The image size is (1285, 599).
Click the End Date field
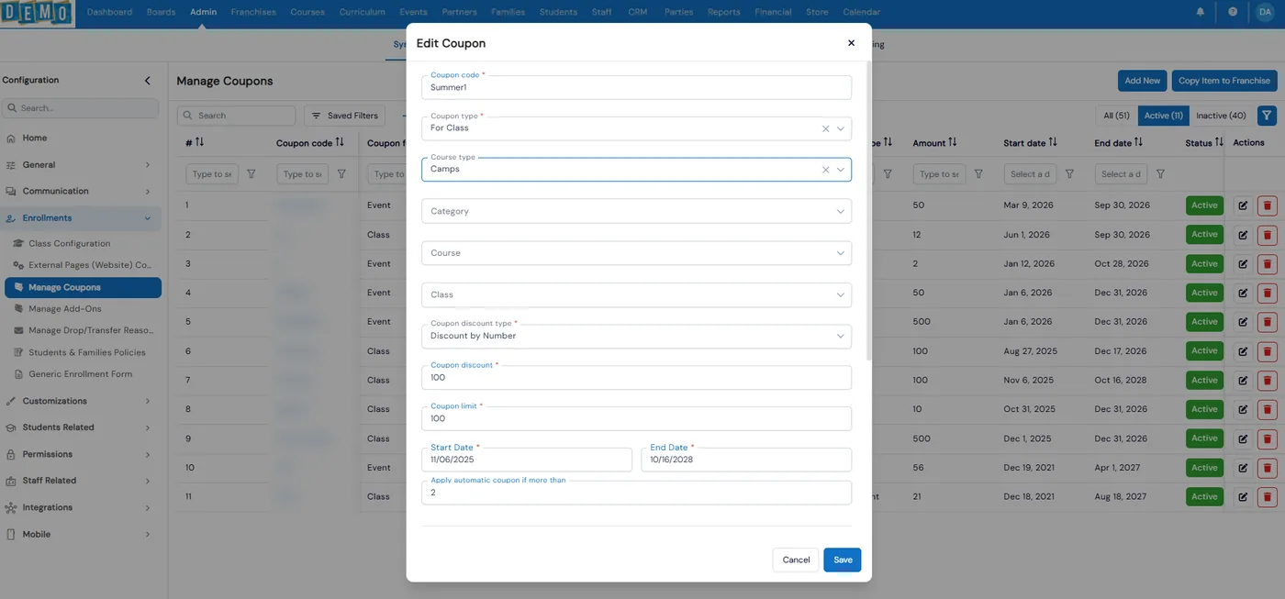click(746, 460)
